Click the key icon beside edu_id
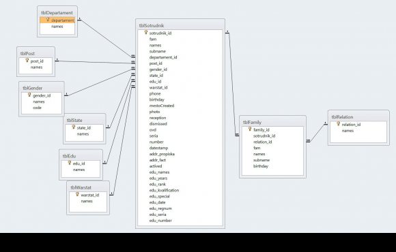Image resolution: width=396 pixels, height=252 pixels. [70, 163]
